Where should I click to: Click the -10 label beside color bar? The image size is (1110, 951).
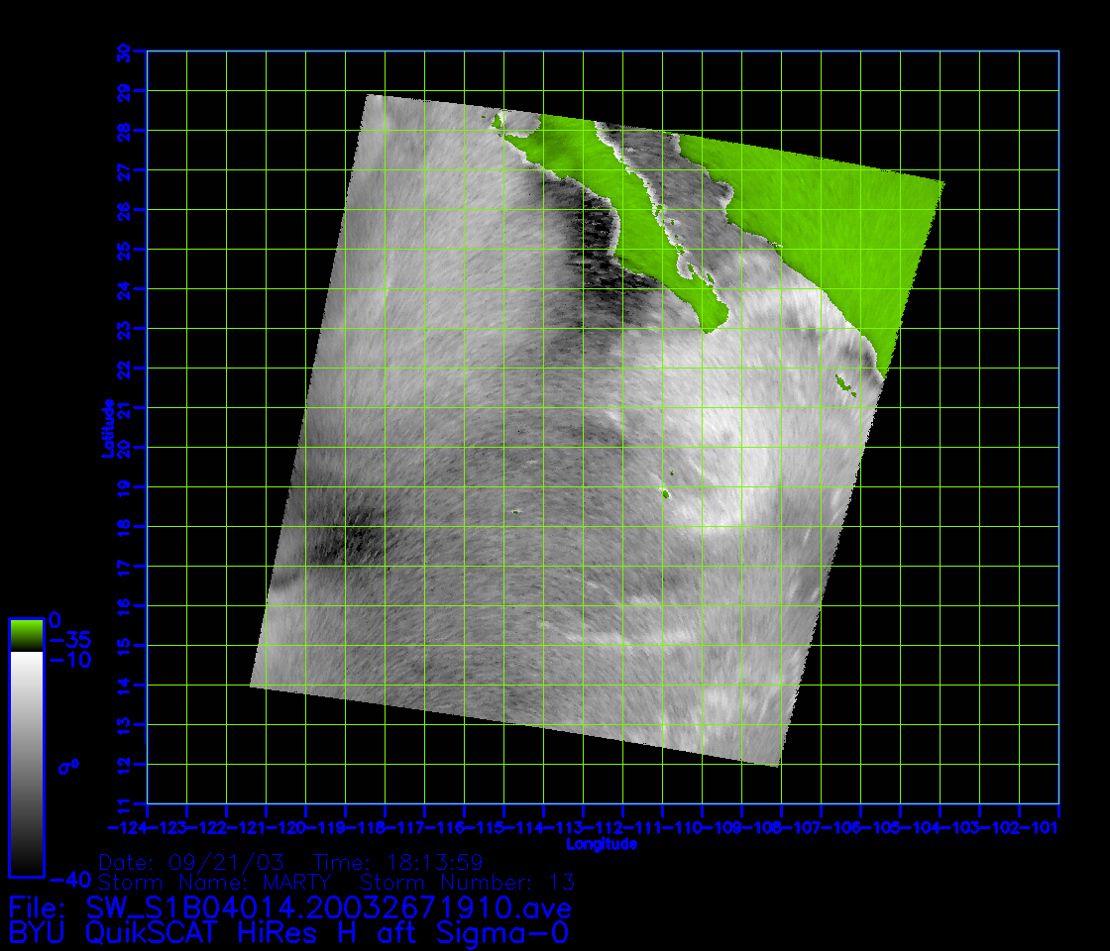67,660
